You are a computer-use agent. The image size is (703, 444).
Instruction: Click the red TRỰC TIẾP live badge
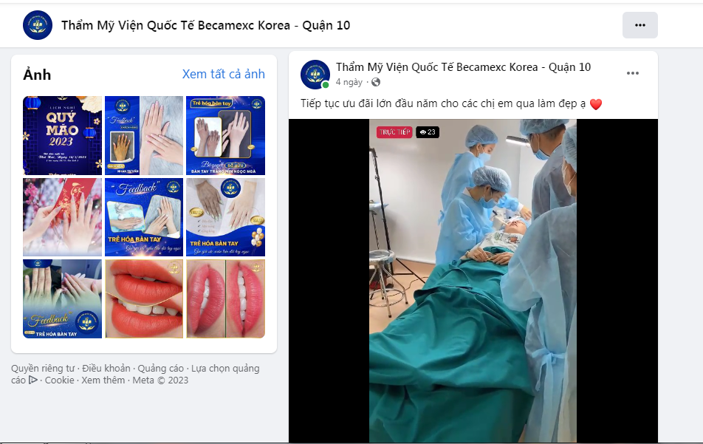point(394,132)
